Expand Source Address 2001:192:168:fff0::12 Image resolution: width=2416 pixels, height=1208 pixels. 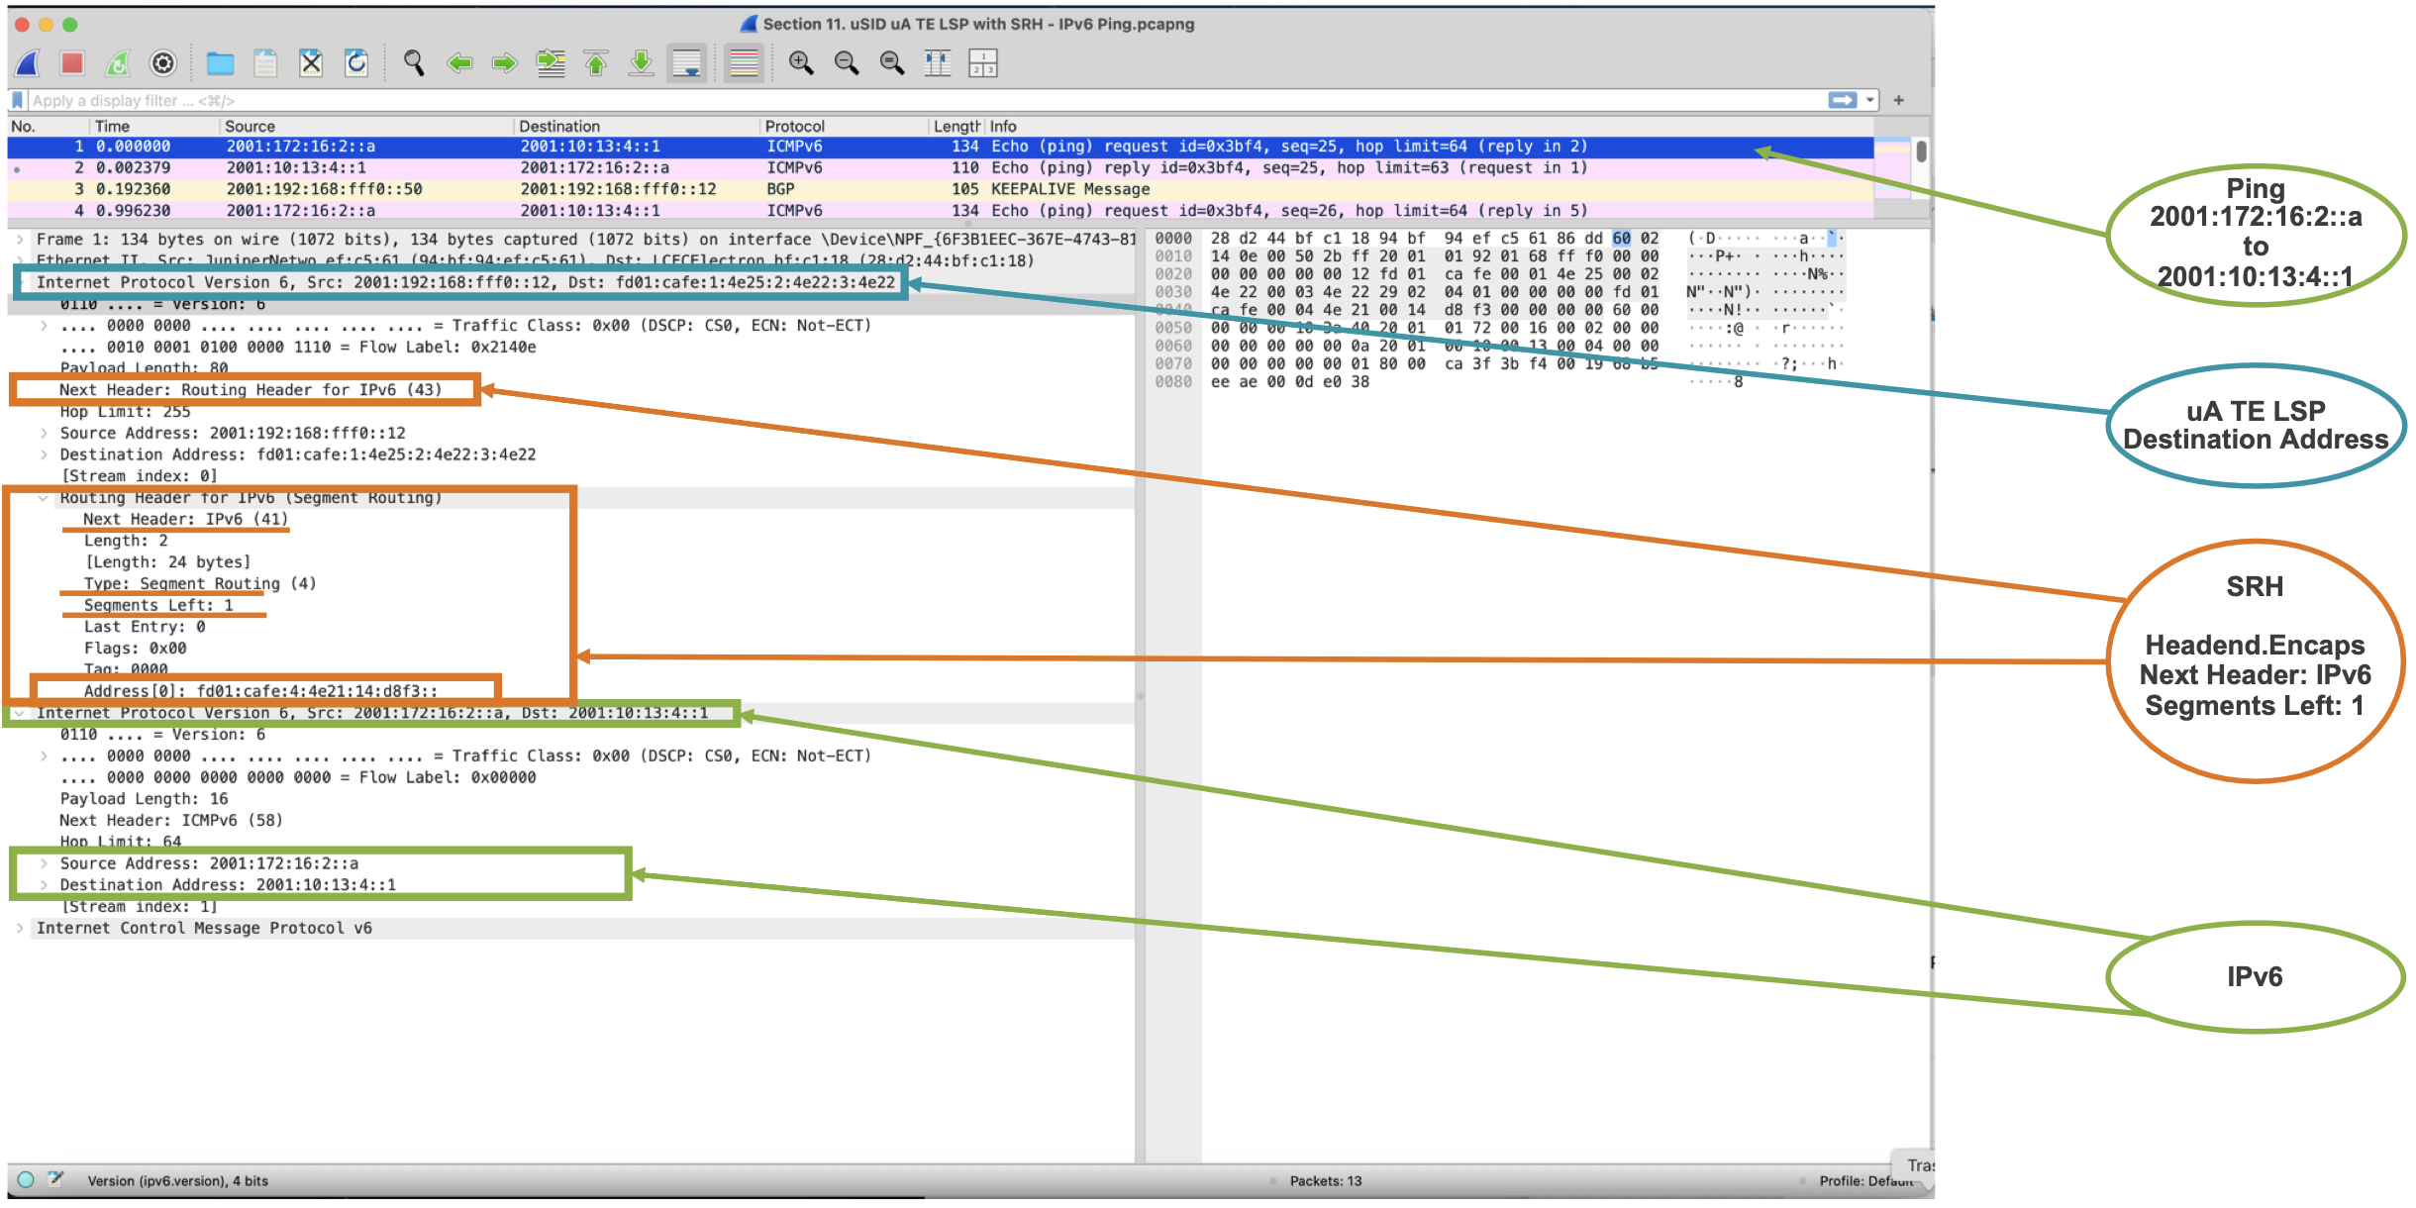point(44,434)
